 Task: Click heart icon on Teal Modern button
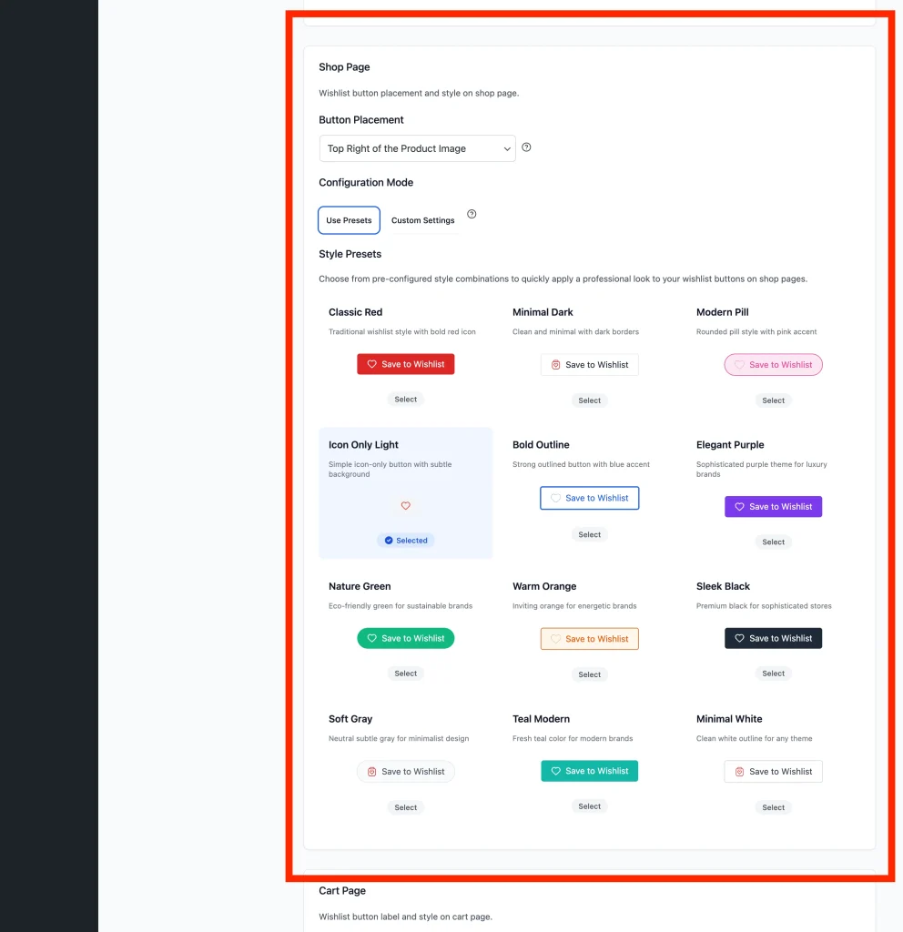pyautogui.click(x=555, y=771)
